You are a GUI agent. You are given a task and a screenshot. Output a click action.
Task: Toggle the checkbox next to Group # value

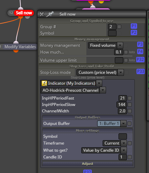tap(119, 27)
